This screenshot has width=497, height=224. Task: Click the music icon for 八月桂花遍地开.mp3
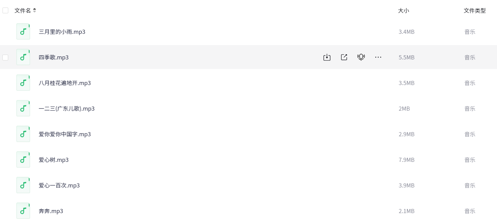click(x=23, y=83)
